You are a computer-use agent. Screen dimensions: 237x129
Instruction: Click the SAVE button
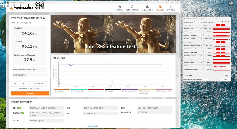[24, 83]
